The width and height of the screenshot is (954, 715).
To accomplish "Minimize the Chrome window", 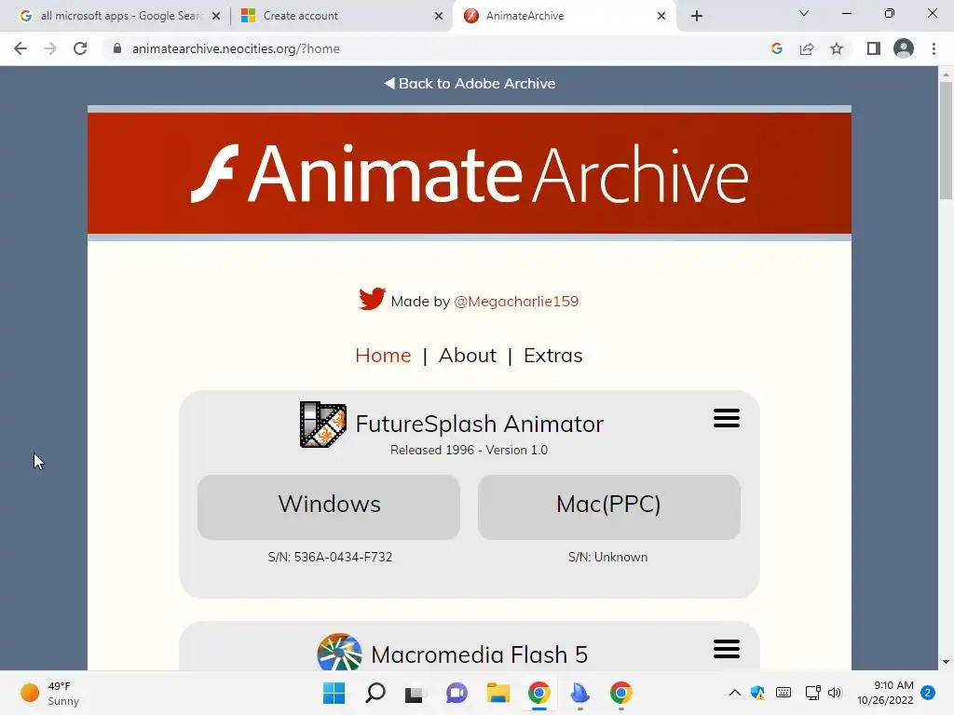I will pyautogui.click(x=846, y=13).
